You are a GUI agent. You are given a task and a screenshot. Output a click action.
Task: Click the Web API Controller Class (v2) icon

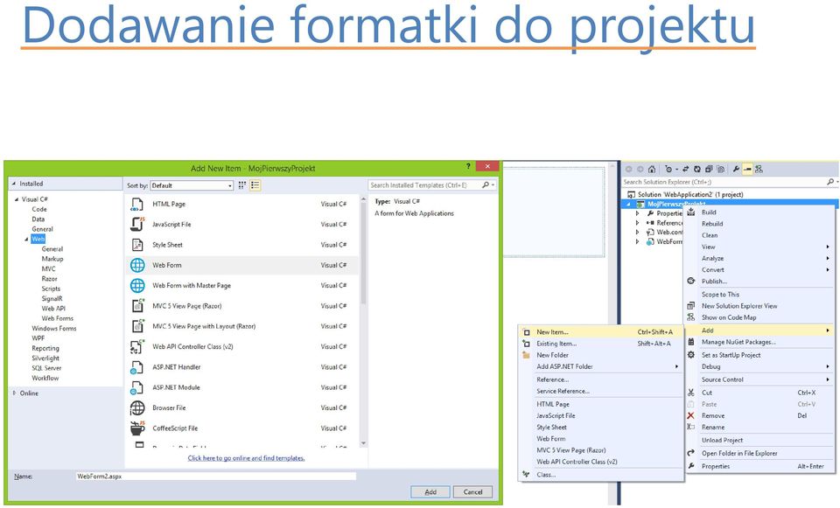pyautogui.click(x=137, y=347)
